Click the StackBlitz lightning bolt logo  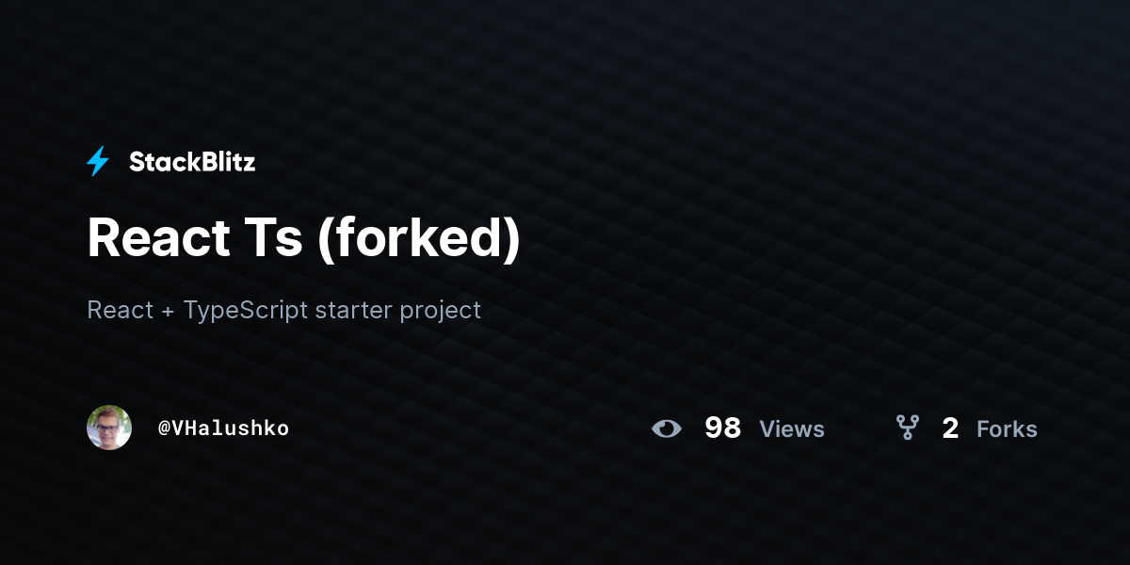98,162
